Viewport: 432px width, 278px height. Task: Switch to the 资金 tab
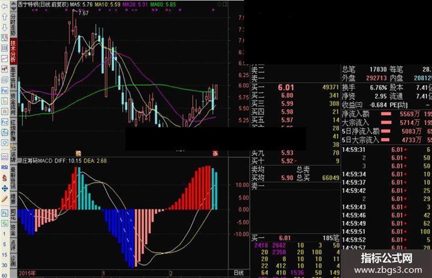(x=13, y=230)
